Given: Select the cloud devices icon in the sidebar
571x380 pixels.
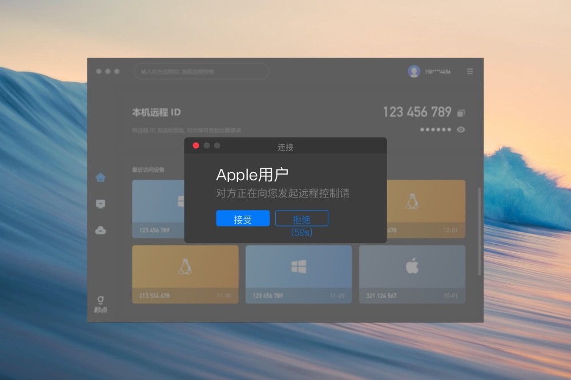Looking at the screenshot, I should pyautogui.click(x=100, y=230).
